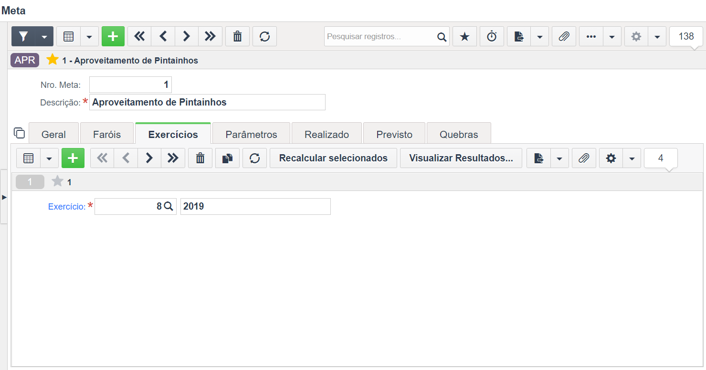Click Recalcular selecionados button
The width and height of the screenshot is (706, 370).
point(333,158)
